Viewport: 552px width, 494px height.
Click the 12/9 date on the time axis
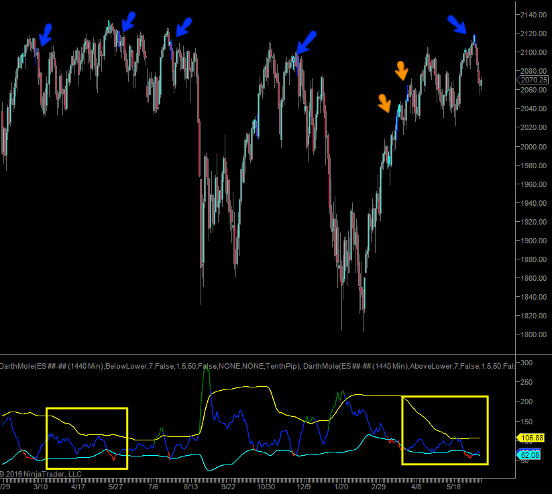304,487
